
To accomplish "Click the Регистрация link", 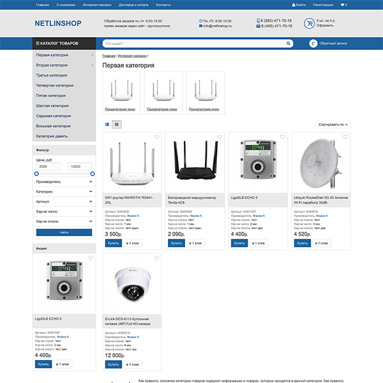I will pyautogui.click(x=323, y=5).
